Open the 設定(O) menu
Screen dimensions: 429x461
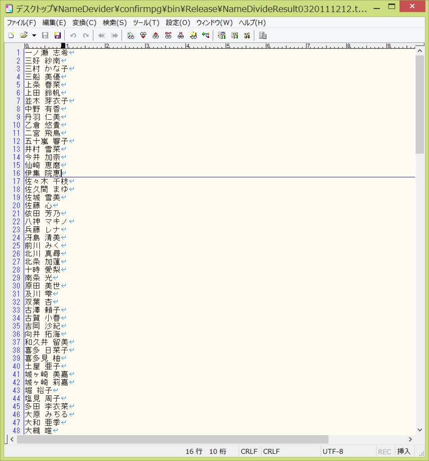[x=178, y=23]
